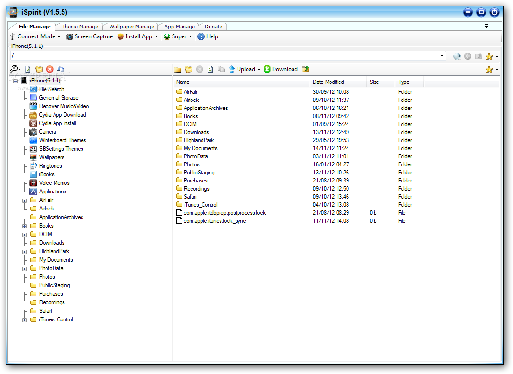Open Ringtones in the sidebar tree
This screenshot has width=513, height=374.
pos(50,166)
